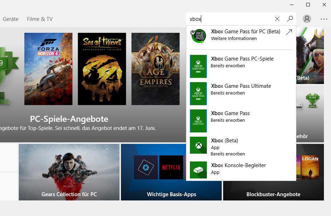The image size is (331, 216).
Task: Click the Xbox Game Pass Ultimate tile icon
Action: pyautogui.click(x=198, y=93)
